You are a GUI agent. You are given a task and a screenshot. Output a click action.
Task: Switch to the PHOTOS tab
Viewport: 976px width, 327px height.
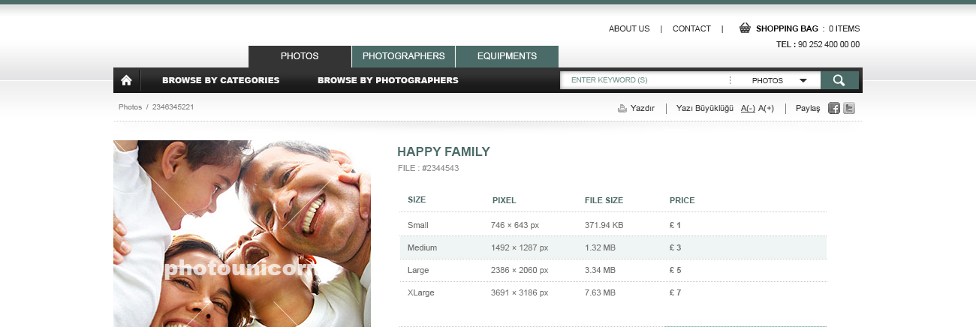(x=300, y=56)
